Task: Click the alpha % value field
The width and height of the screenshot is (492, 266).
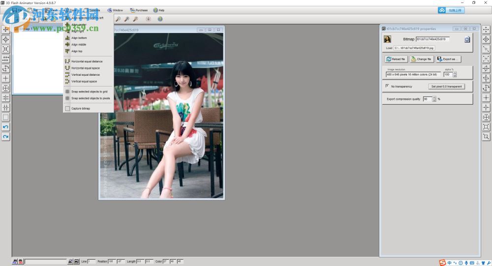Action: [448, 75]
